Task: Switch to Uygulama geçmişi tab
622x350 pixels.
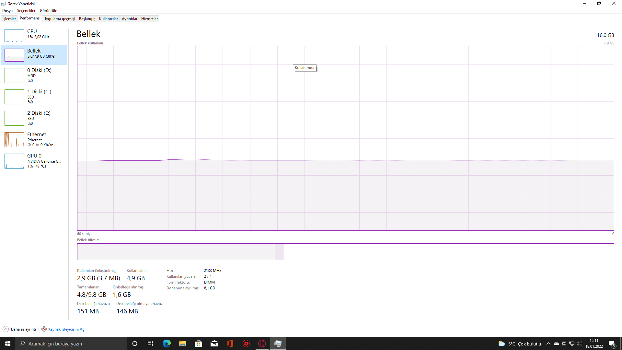Action: coord(59,19)
